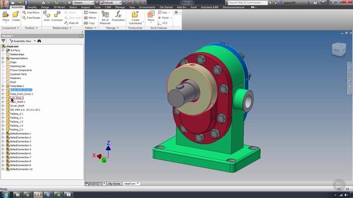
Task: Expand the BoltedConnection:10 node
Action: click(x=3, y=169)
